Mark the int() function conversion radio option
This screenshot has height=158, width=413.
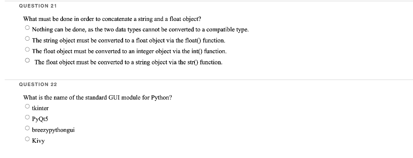(27, 49)
